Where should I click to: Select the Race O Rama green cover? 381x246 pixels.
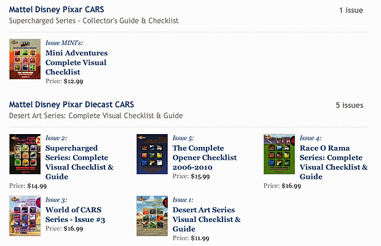point(279,154)
